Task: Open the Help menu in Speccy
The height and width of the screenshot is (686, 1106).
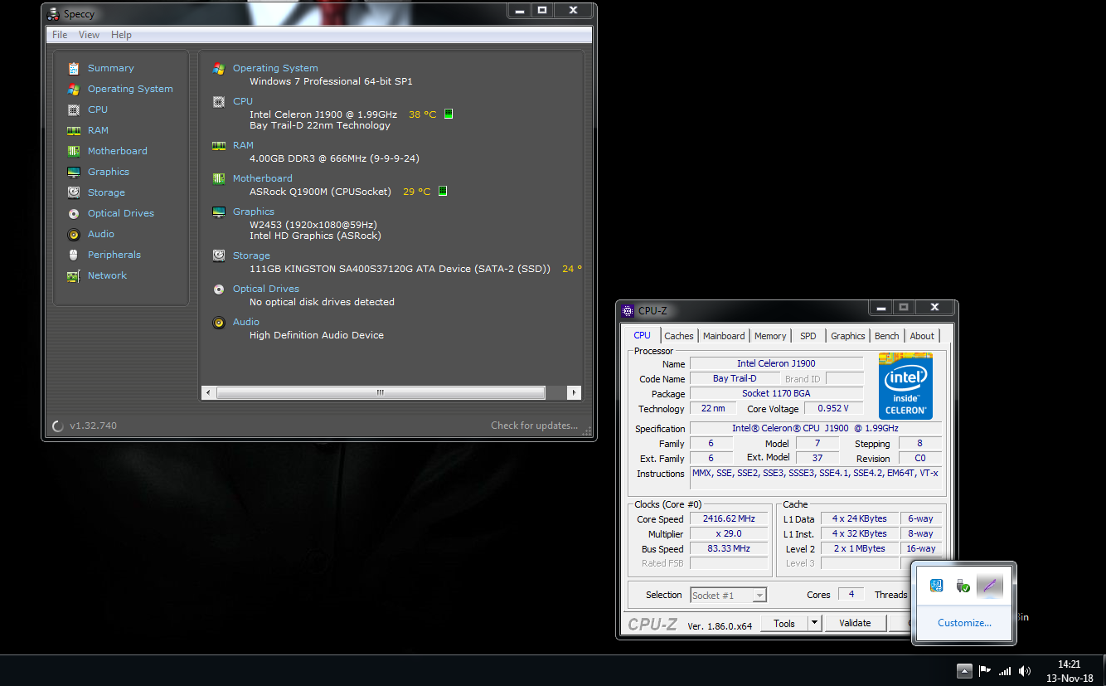Action: click(x=121, y=35)
